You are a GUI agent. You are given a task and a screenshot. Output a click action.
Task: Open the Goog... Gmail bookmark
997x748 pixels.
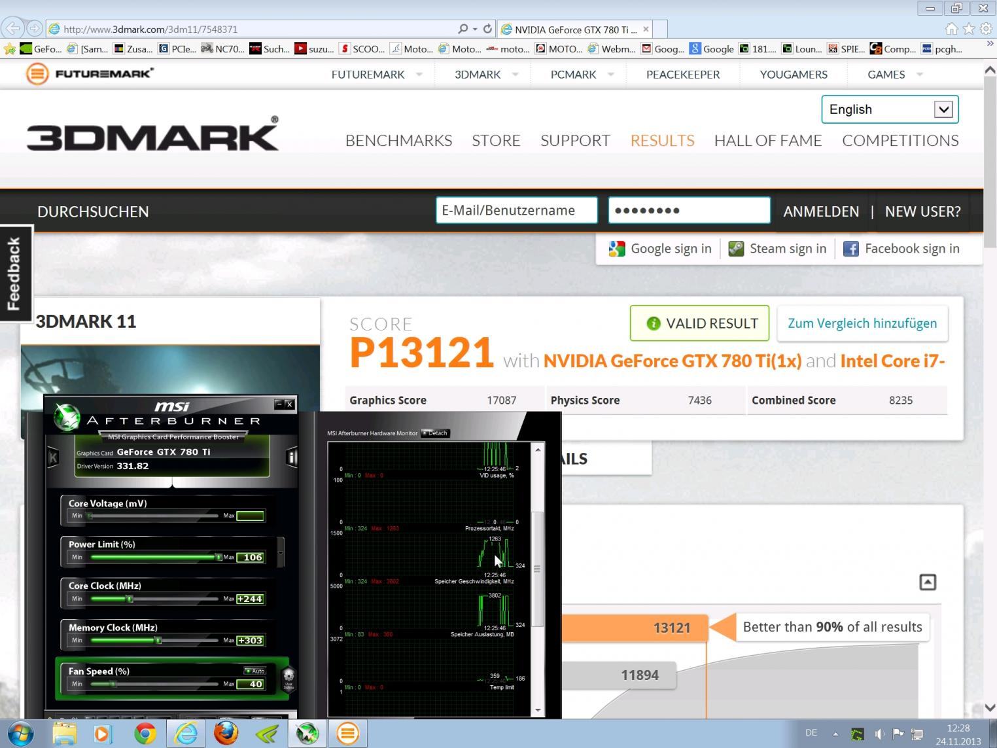coord(663,49)
